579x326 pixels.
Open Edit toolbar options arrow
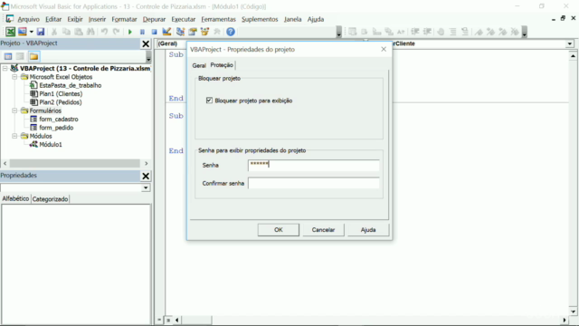coord(525,33)
